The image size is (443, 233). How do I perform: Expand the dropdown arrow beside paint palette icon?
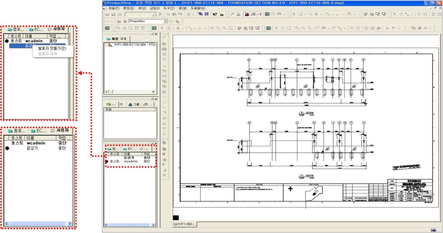(x=355, y=14)
